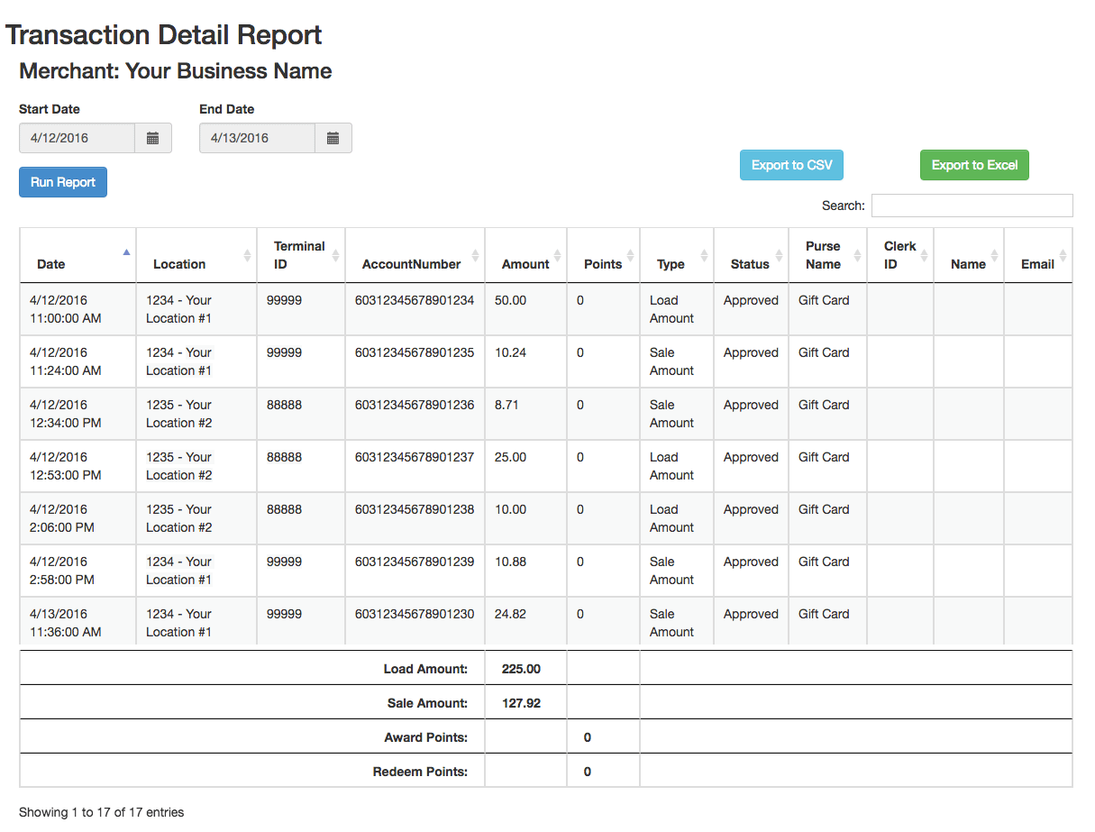
Task: Click the amount value 8.71
Action: [506, 405]
